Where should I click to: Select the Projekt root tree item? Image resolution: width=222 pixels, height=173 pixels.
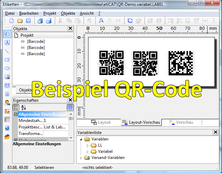coord(27,35)
